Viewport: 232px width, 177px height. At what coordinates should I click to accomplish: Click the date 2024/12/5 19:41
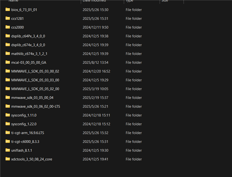(x=95, y=159)
